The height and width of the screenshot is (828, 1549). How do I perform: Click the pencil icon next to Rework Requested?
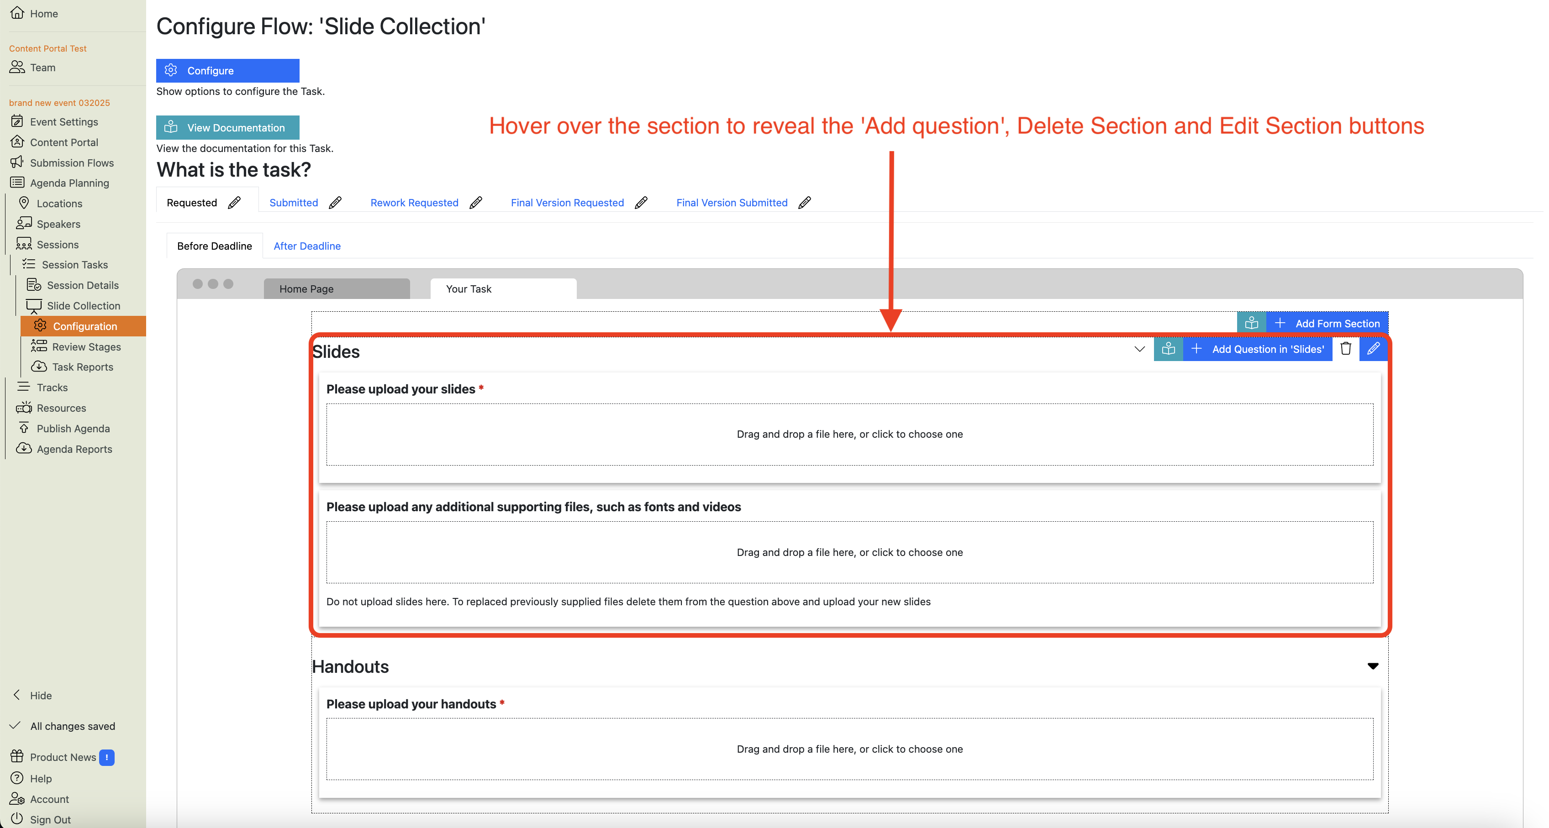(x=476, y=203)
